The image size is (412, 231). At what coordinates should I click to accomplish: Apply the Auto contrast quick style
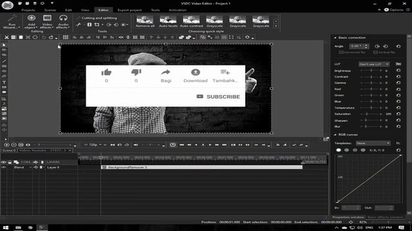click(191, 21)
